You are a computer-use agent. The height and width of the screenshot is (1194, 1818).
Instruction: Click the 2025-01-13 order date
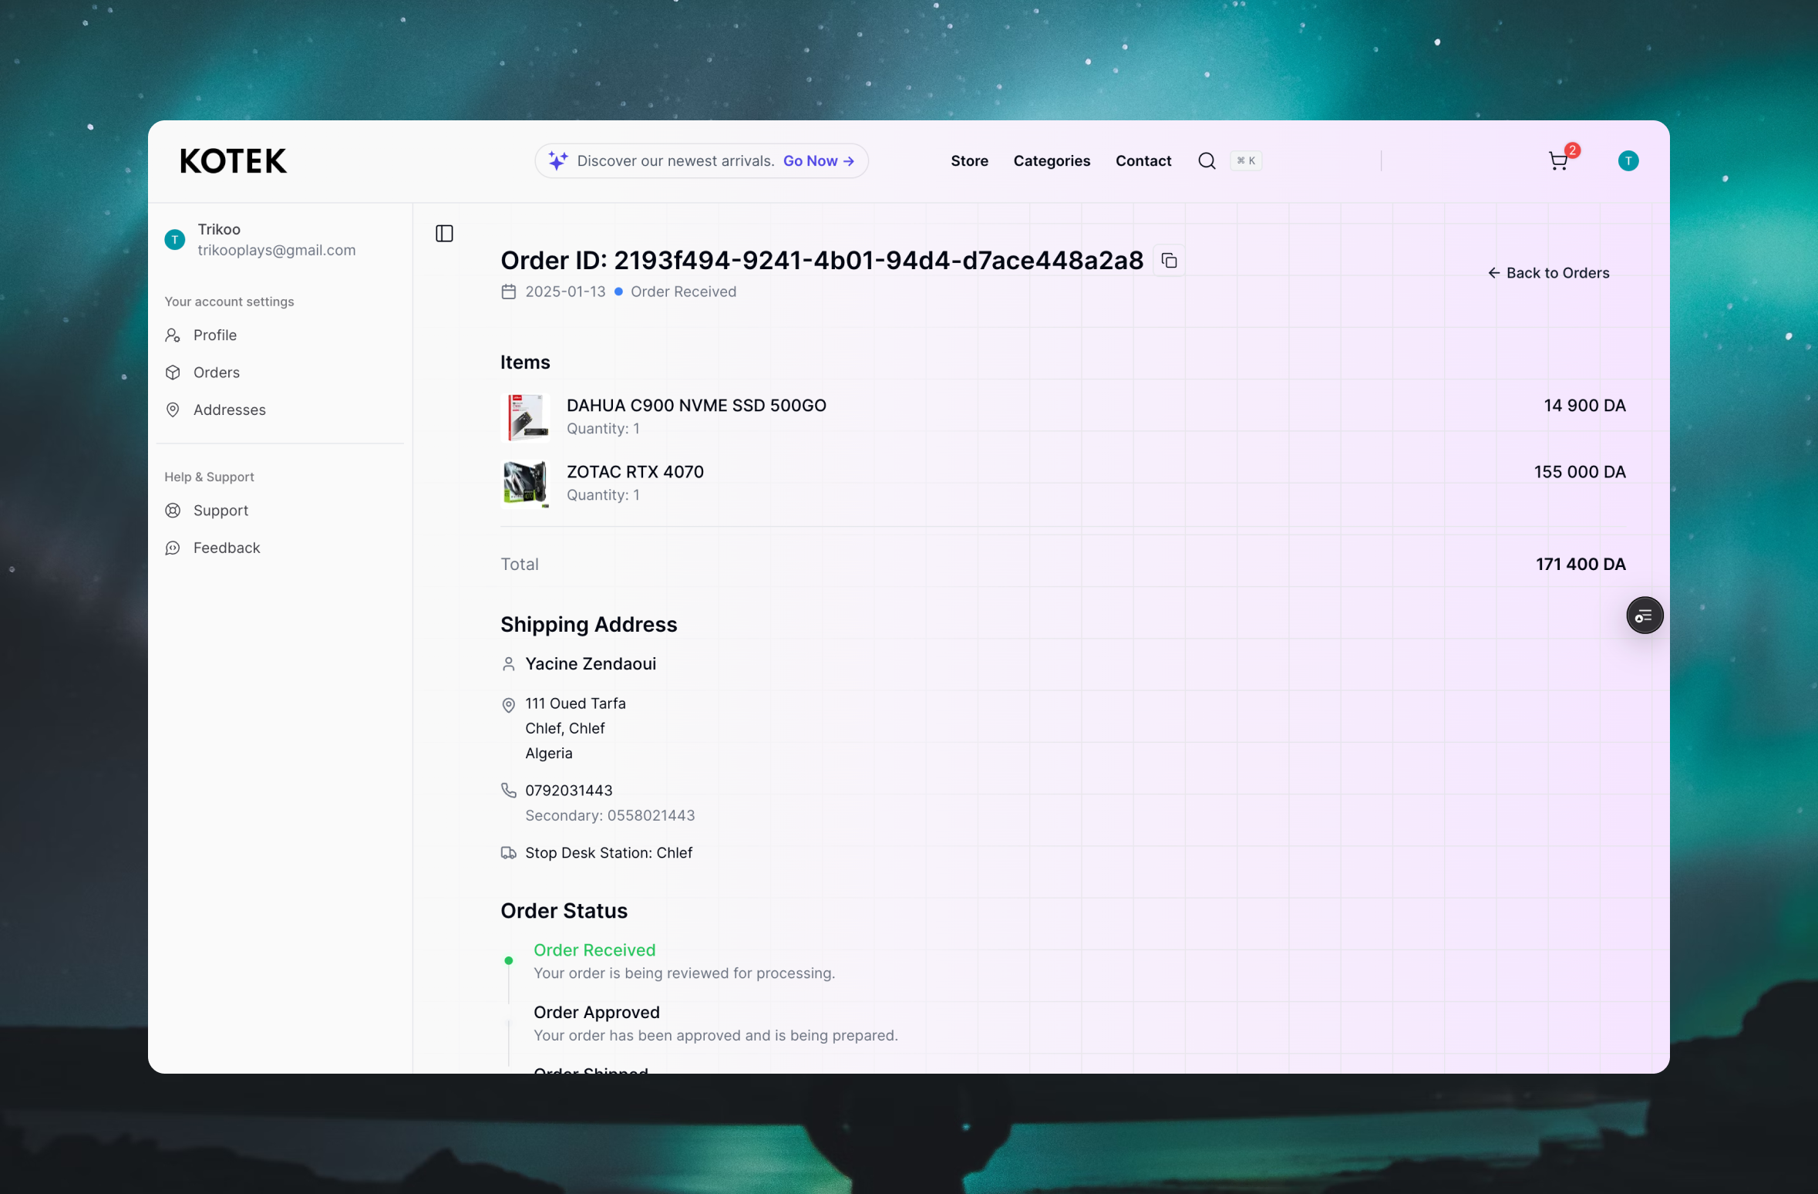565,292
